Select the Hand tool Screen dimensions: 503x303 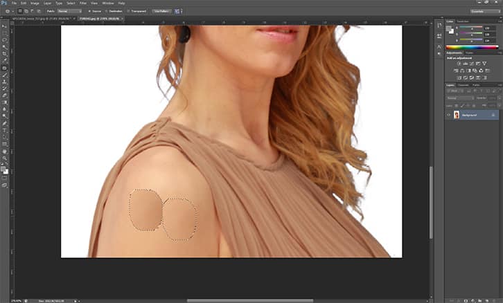point(4,151)
